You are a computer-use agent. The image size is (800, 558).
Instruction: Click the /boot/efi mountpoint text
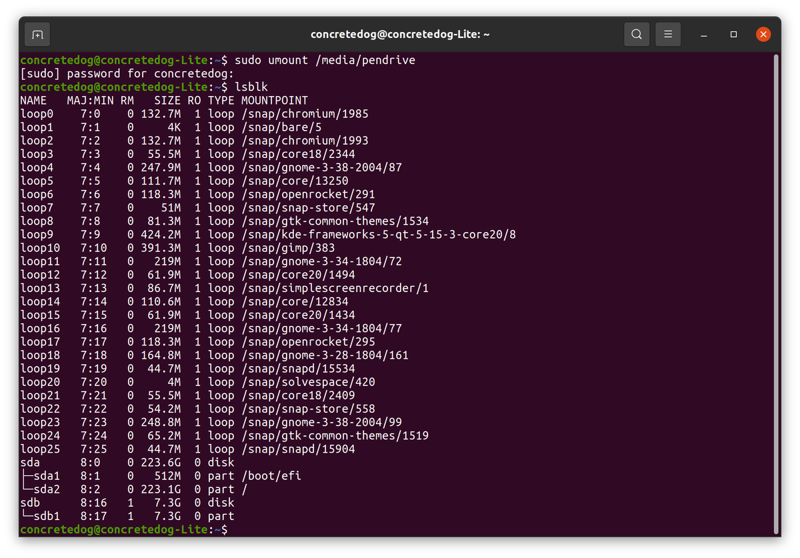(271, 475)
